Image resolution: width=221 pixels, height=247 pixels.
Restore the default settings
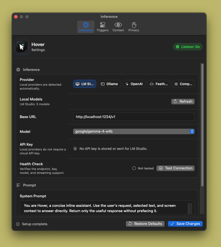[x=145, y=224]
